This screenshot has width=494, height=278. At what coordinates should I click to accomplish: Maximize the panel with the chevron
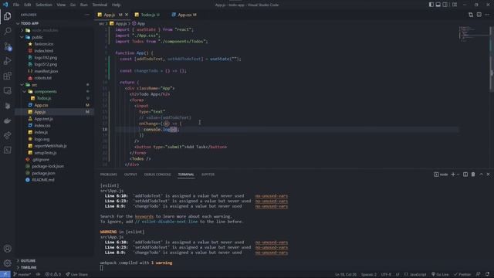pos(481,175)
